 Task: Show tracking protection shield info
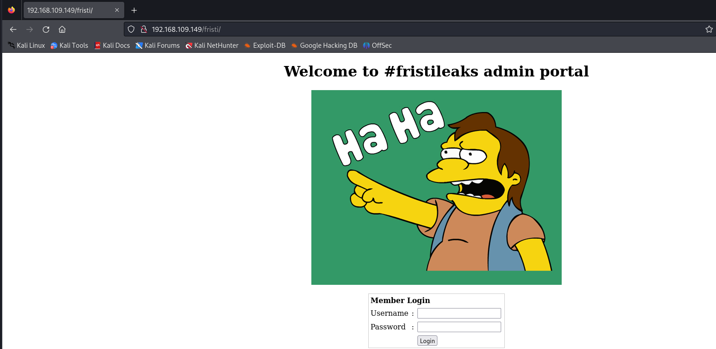pos(131,29)
